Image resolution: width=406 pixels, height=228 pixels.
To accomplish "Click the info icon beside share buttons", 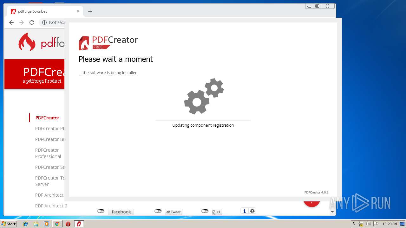I will coord(244,211).
